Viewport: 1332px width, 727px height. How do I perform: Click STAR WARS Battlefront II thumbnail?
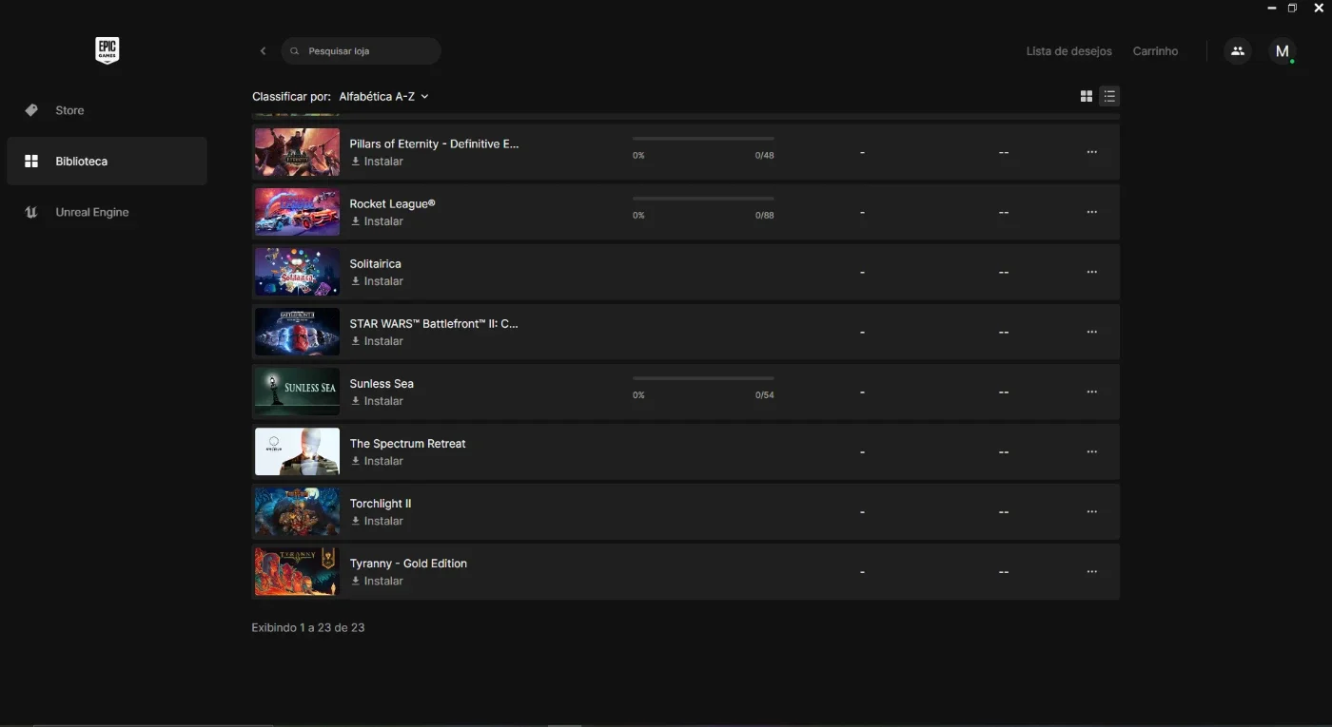click(x=297, y=332)
